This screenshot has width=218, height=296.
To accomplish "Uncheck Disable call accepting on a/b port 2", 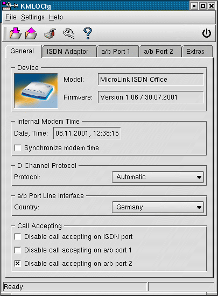I will pos(18,264).
